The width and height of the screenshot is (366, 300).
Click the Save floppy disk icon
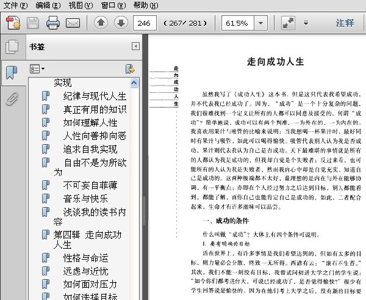[33, 23]
